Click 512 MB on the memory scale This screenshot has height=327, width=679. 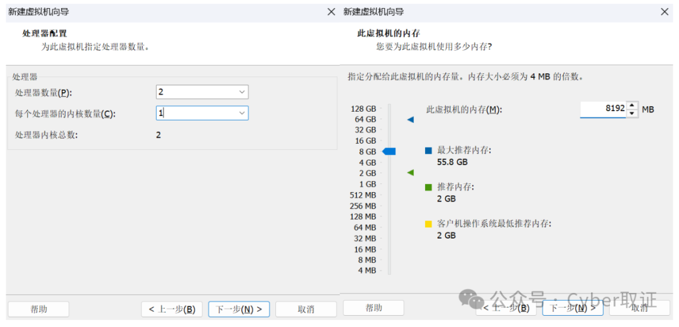click(363, 195)
